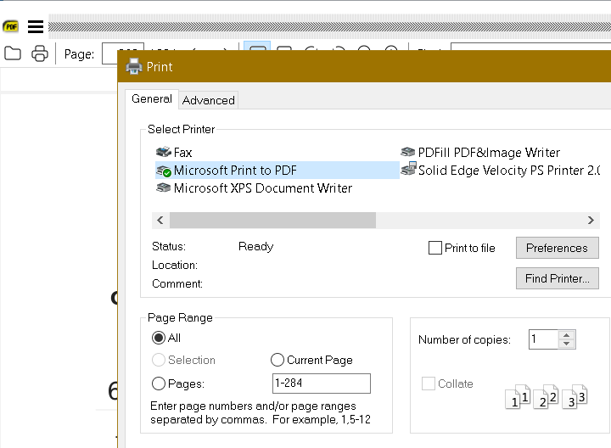Select the Fax printer
The width and height of the screenshot is (611, 448).
click(174, 153)
